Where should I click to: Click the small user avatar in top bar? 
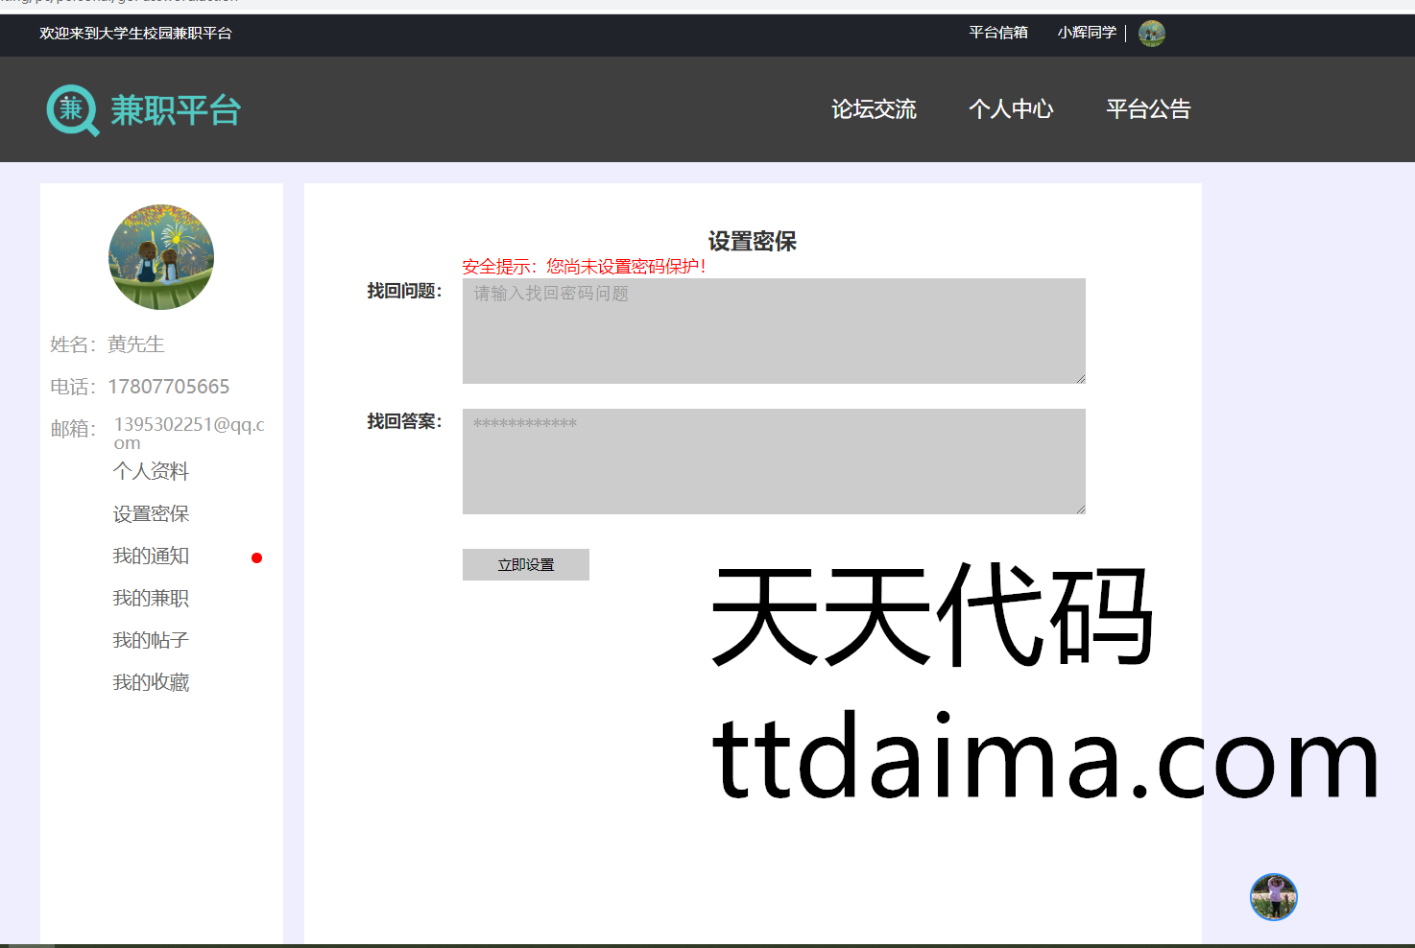(x=1151, y=34)
